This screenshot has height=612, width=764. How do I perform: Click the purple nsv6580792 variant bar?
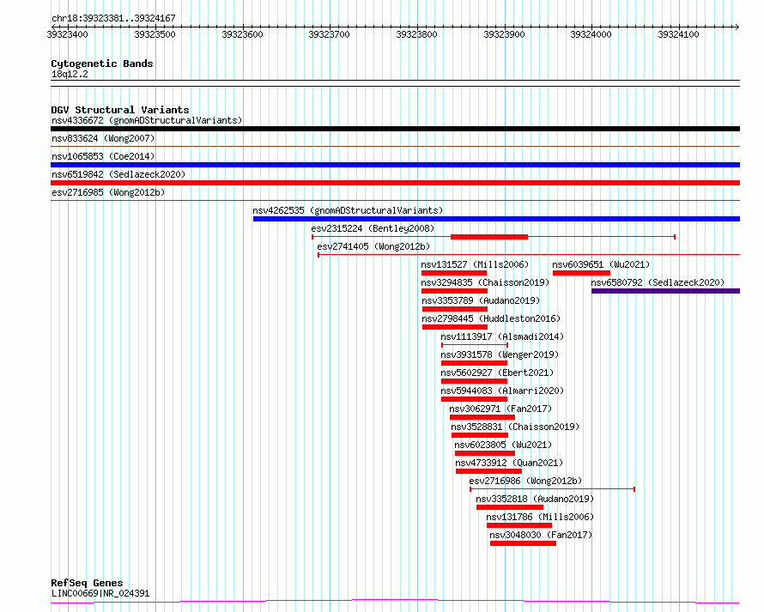coord(665,291)
